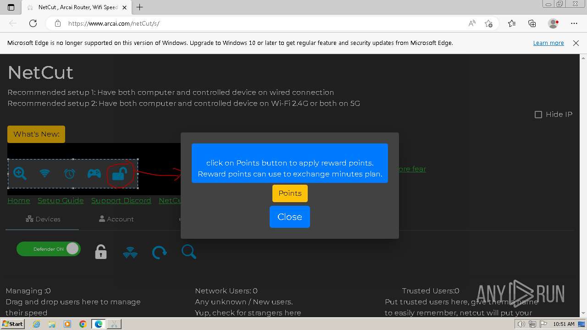587x330 pixels.
Task: Click the network tray icon
Action: pos(532,324)
